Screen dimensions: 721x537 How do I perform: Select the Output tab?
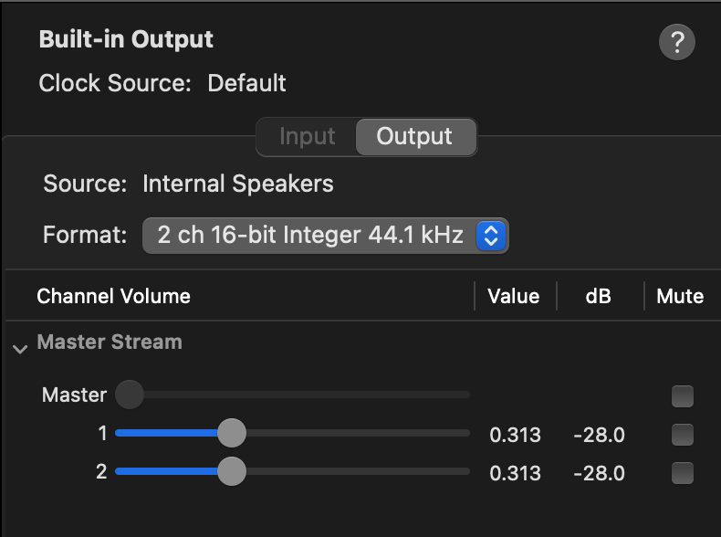tap(414, 137)
